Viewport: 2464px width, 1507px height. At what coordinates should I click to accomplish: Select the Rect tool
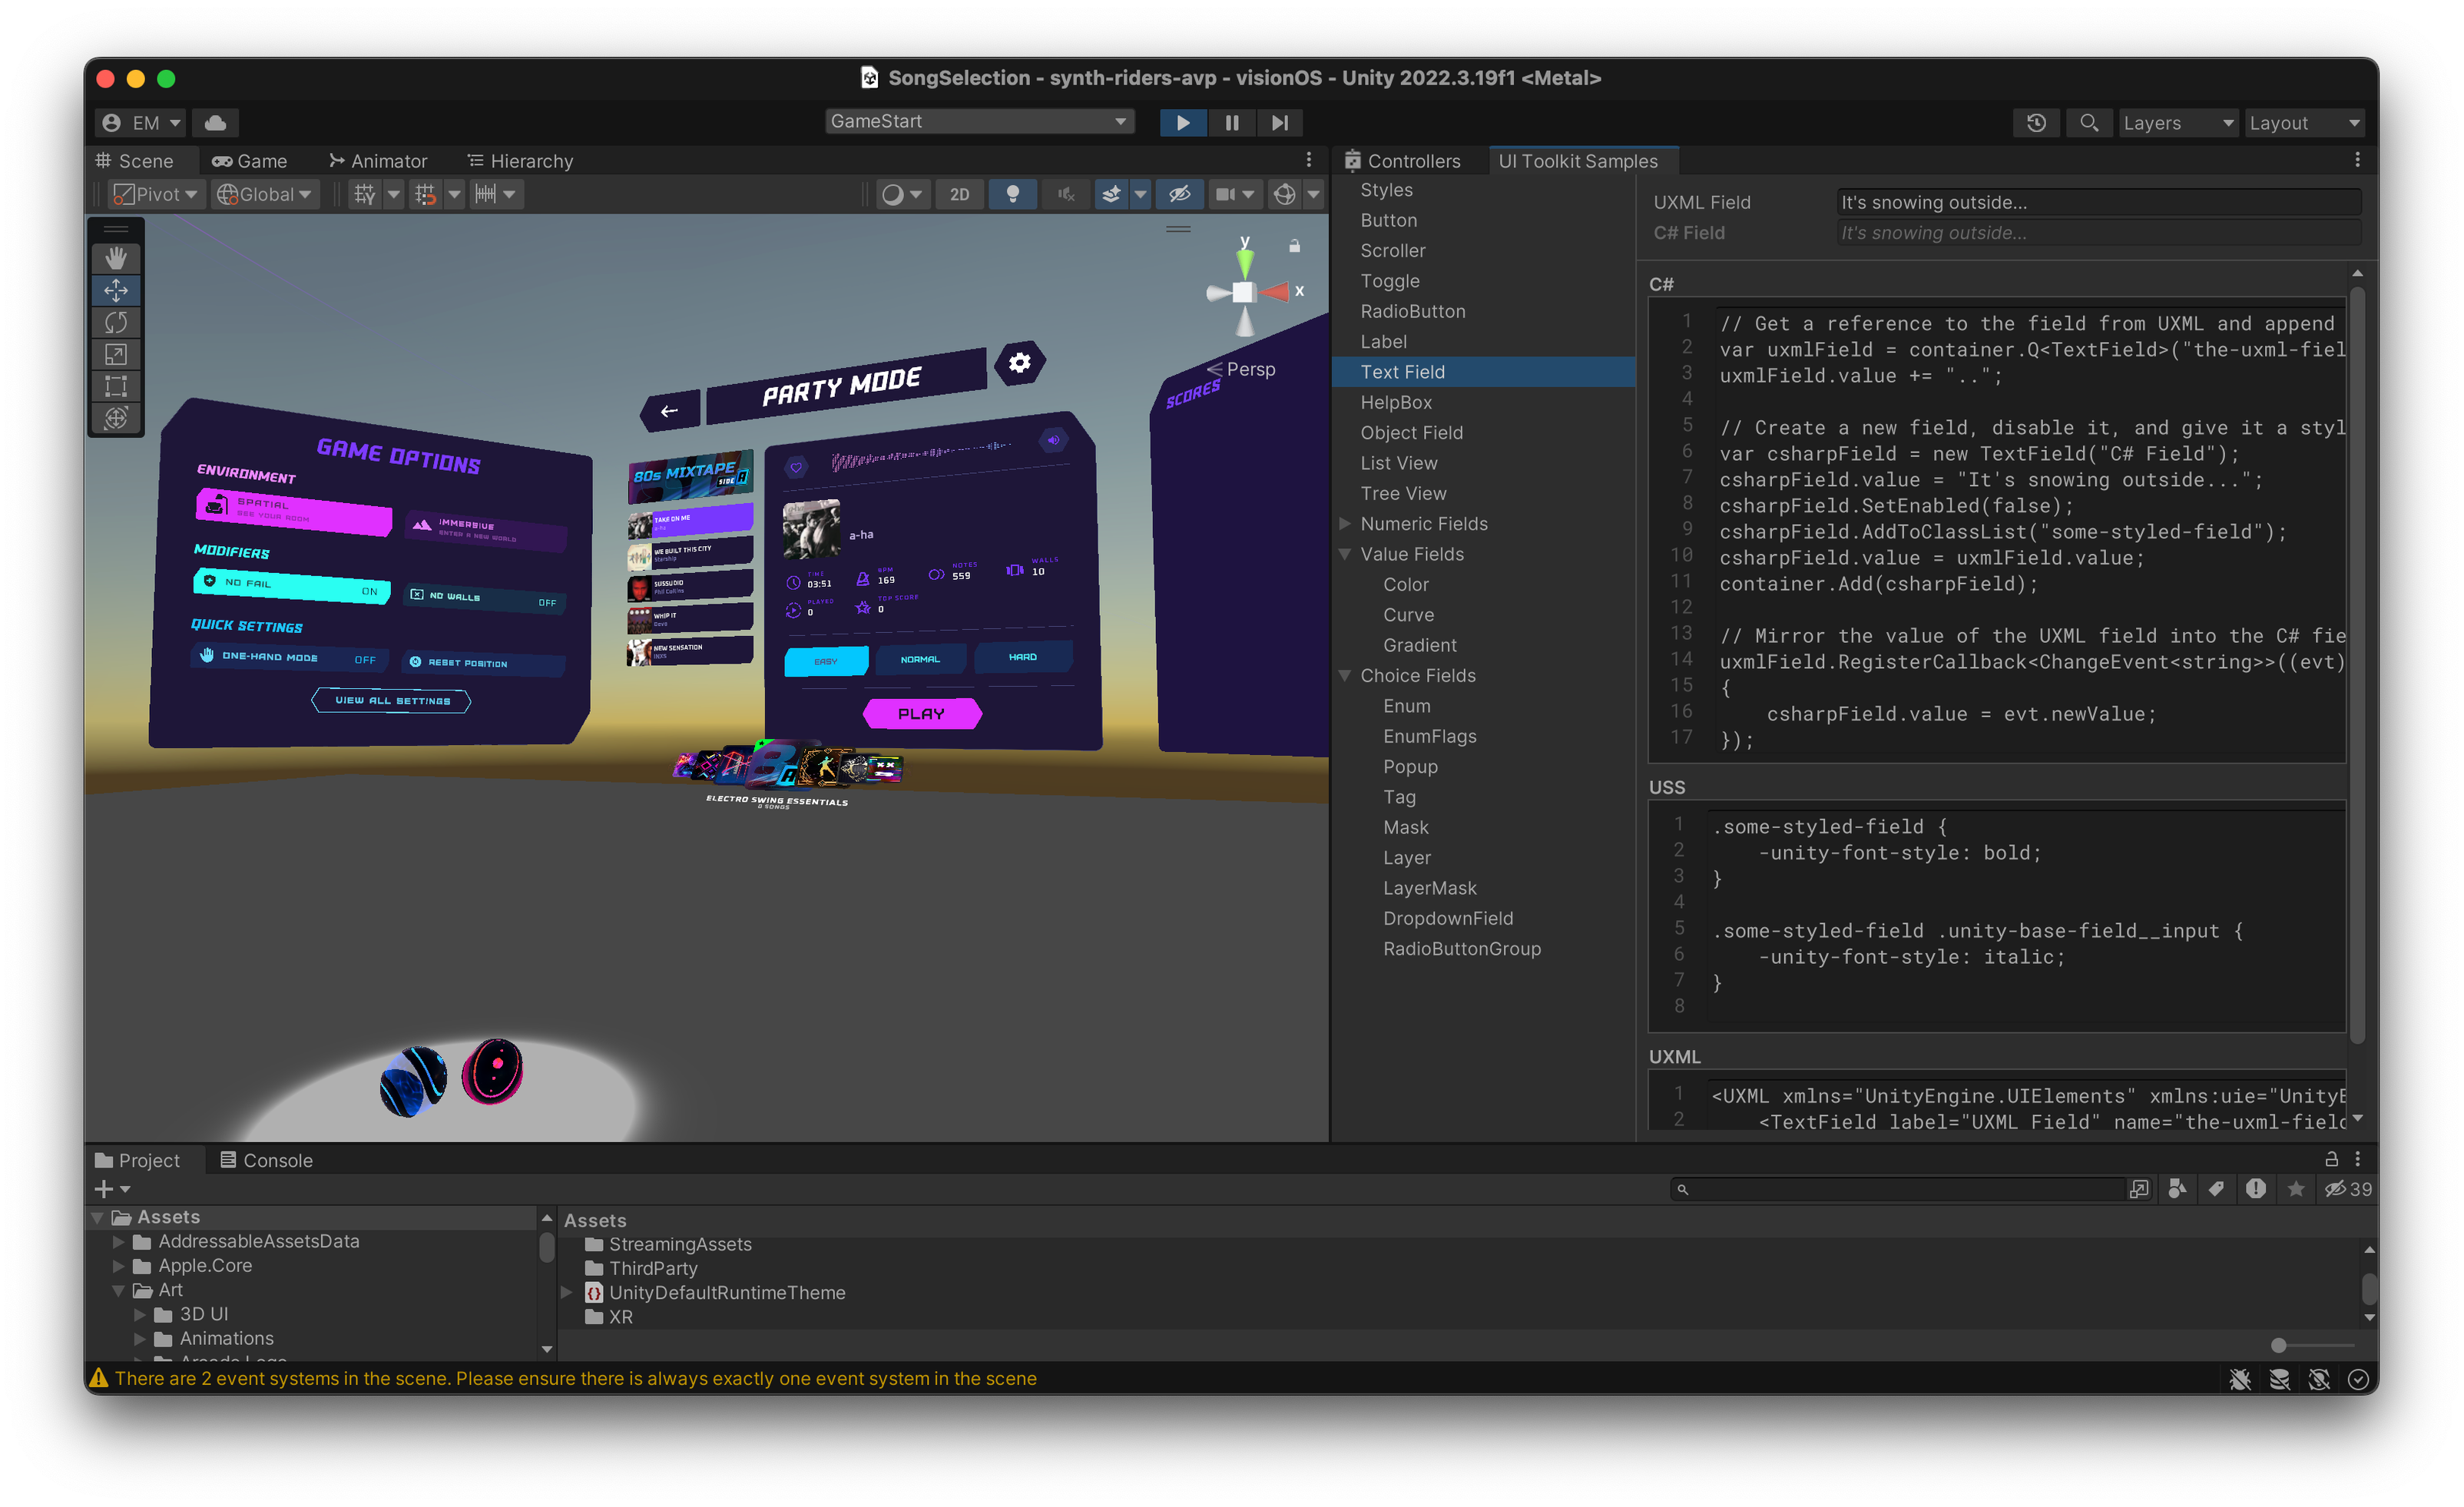[116, 386]
